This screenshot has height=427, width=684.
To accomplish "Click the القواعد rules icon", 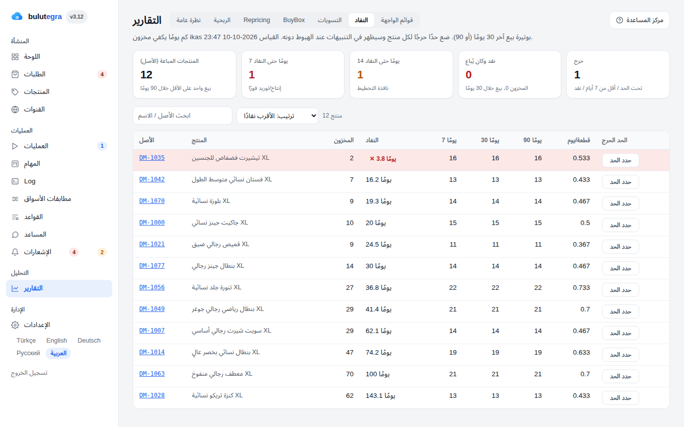I will pos(15,217).
